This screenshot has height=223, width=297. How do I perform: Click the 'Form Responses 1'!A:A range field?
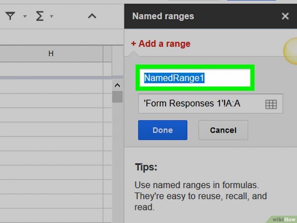[x=210, y=104]
